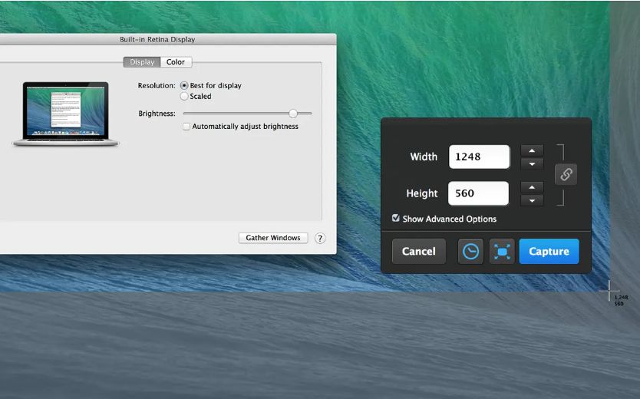Select Scaled resolution option

[x=184, y=96]
